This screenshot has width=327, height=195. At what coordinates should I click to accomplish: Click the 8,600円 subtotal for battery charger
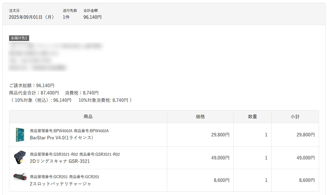307,180
